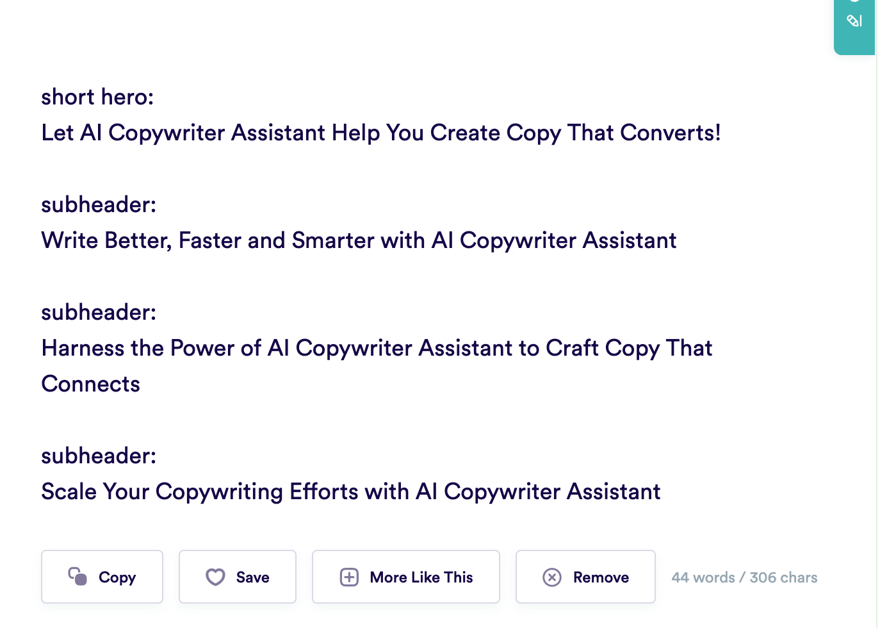Save this generated copy result
Screen dimensions: 880x628
238,577
